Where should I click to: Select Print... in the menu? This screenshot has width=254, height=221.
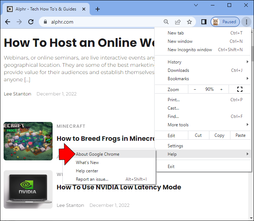pyautogui.click(x=203, y=100)
